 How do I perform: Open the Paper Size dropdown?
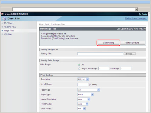point(89,90)
